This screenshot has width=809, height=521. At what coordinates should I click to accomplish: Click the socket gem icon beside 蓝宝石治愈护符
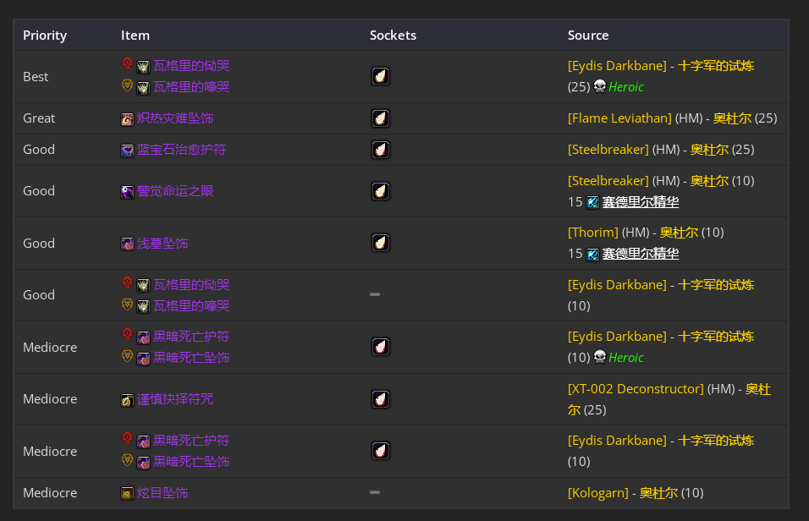tap(381, 150)
